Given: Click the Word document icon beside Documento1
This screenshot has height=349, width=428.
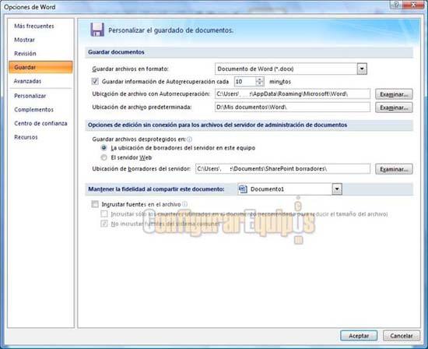Looking at the screenshot, I should (x=243, y=189).
